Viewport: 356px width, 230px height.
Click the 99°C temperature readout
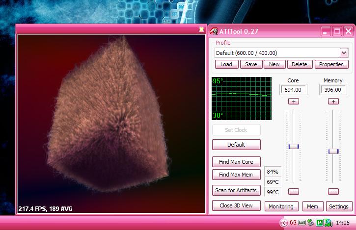click(273, 192)
